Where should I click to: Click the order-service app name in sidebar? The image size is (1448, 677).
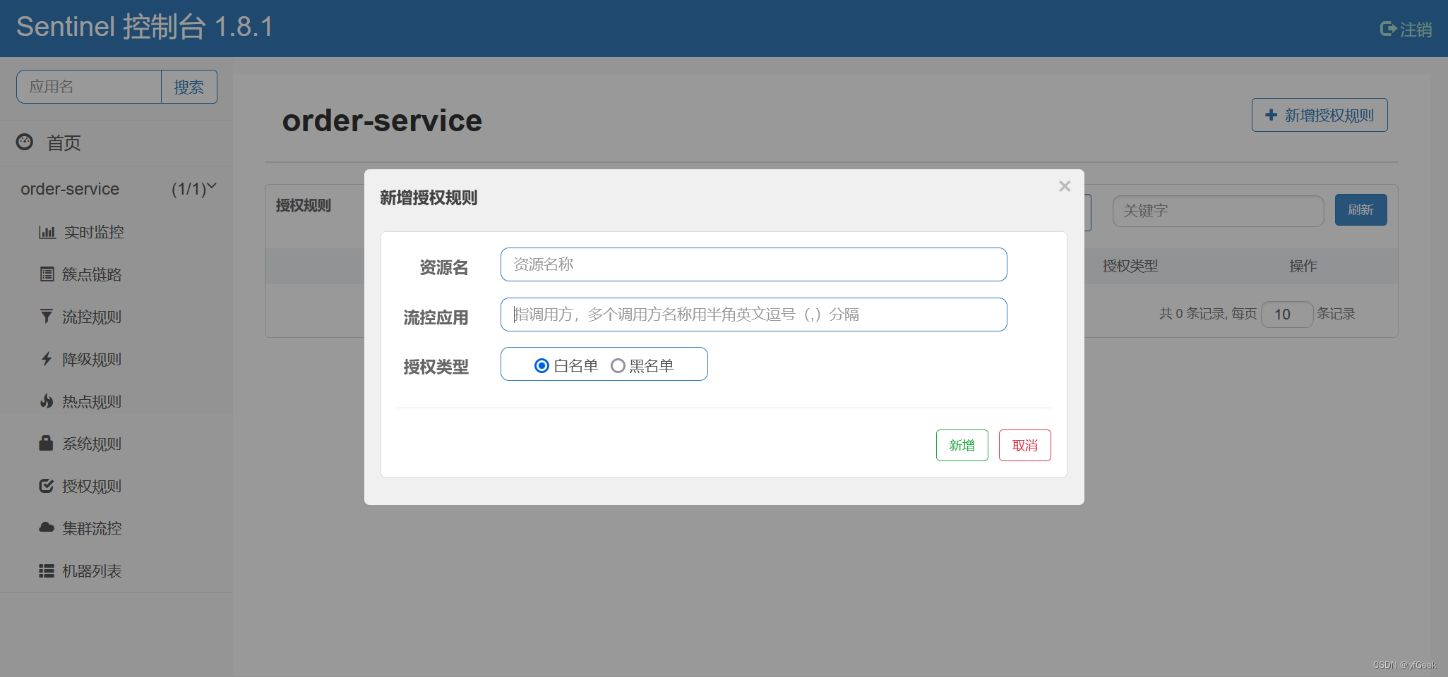click(70, 189)
